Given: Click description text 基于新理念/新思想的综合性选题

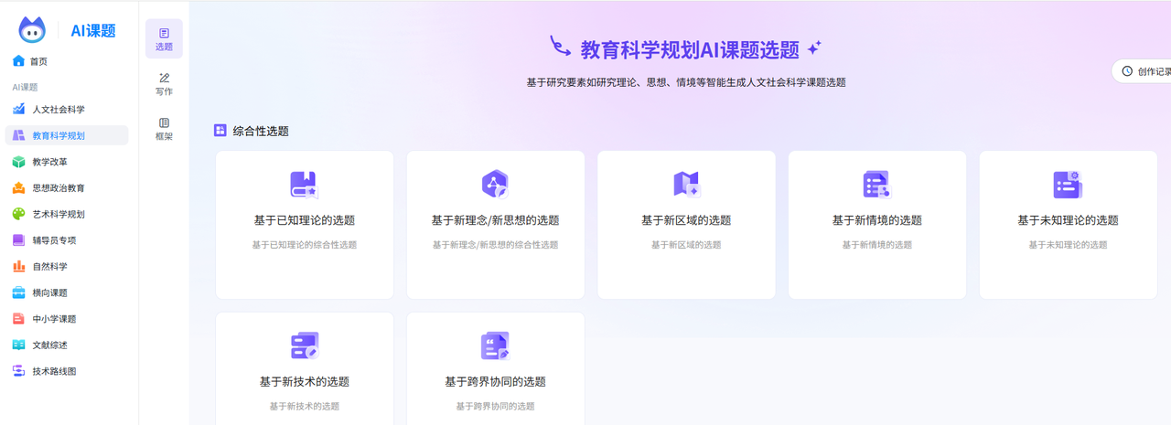Looking at the screenshot, I should coord(495,245).
